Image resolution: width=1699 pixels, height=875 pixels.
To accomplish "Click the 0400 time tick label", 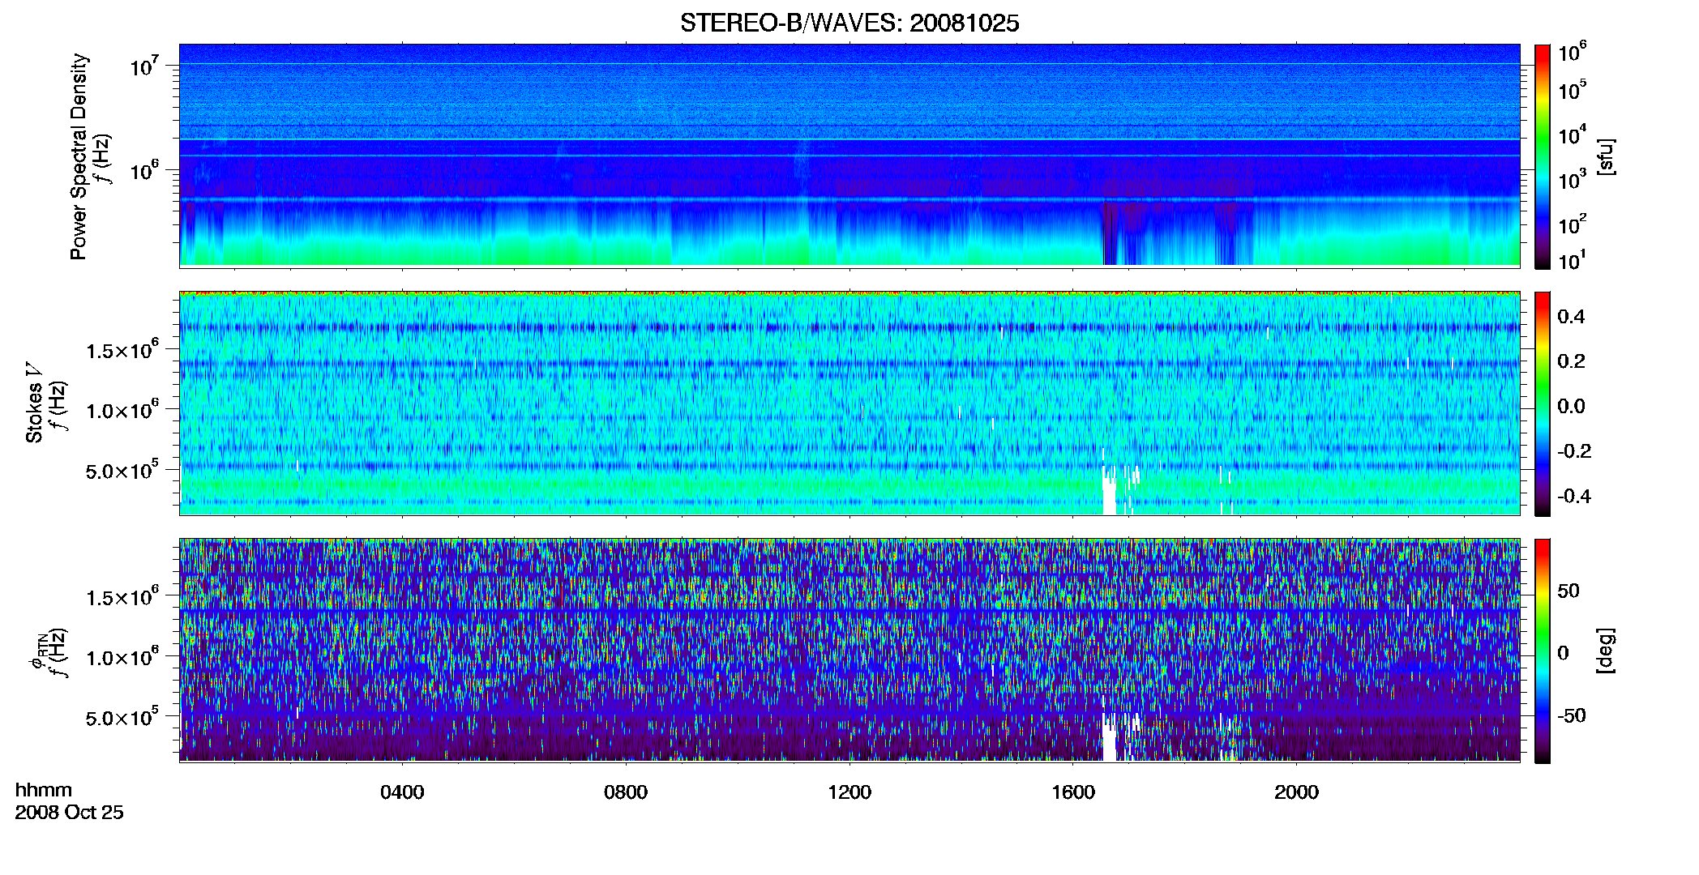I will (x=402, y=792).
